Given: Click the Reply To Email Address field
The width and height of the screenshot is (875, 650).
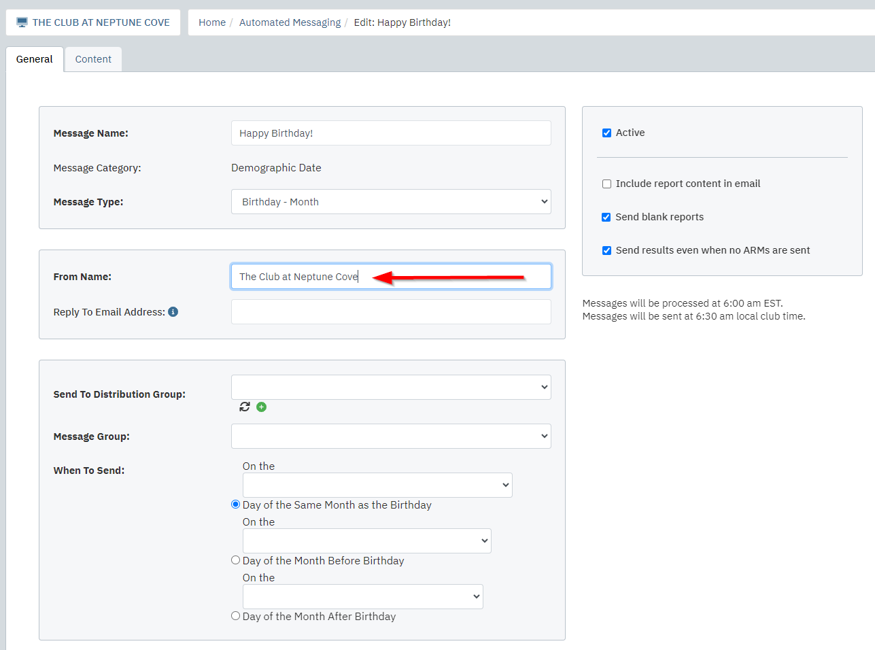Looking at the screenshot, I should 391,312.
